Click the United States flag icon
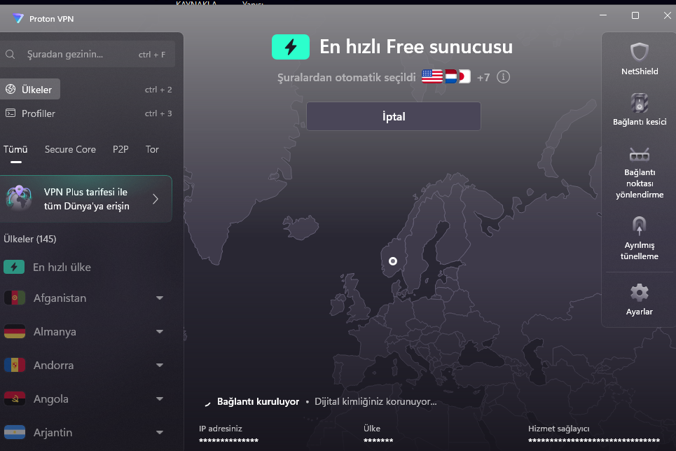676x451 pixels. (432, 77)
